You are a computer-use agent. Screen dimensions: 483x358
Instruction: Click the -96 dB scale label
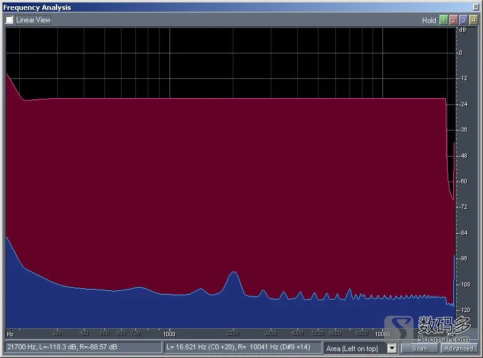tap(463, 259)
